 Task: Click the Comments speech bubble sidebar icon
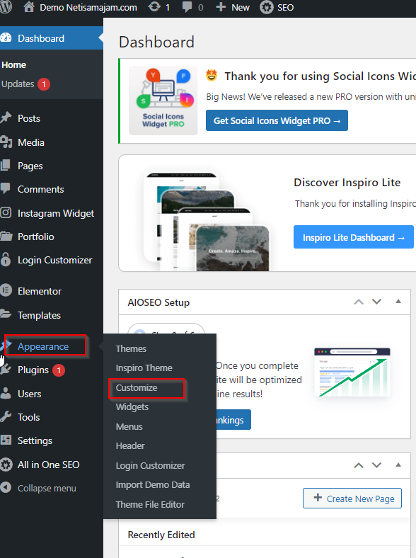(x=6, y=188)
